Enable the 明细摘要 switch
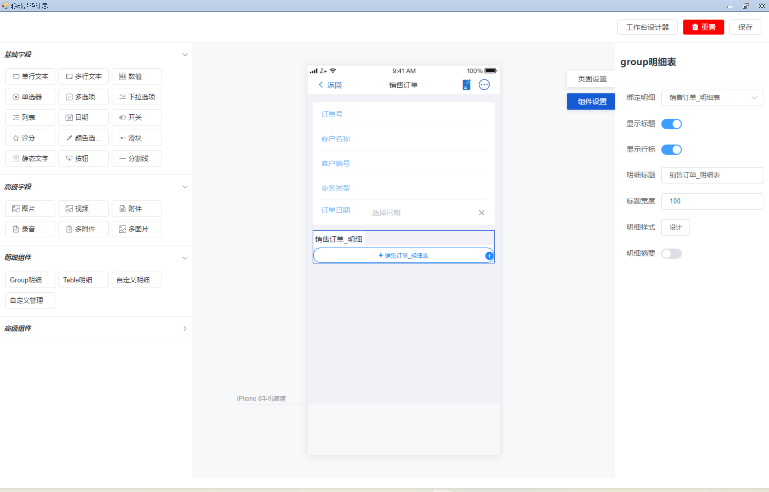769x492 pixels. pyautogui.click(x=671, y=254)
